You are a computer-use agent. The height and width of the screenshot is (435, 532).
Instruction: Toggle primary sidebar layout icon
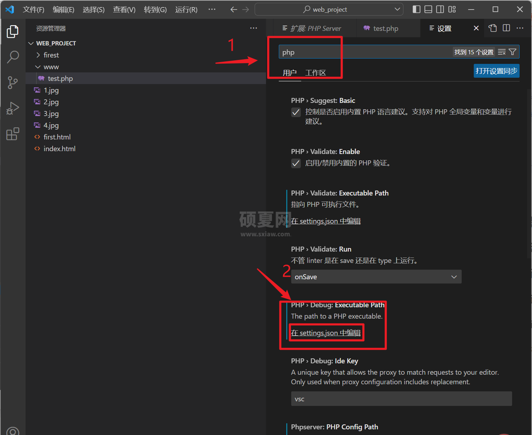(x=417, y=10)
